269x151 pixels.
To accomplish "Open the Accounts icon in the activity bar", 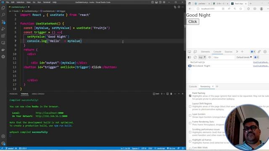I will (x=3, y=136).
